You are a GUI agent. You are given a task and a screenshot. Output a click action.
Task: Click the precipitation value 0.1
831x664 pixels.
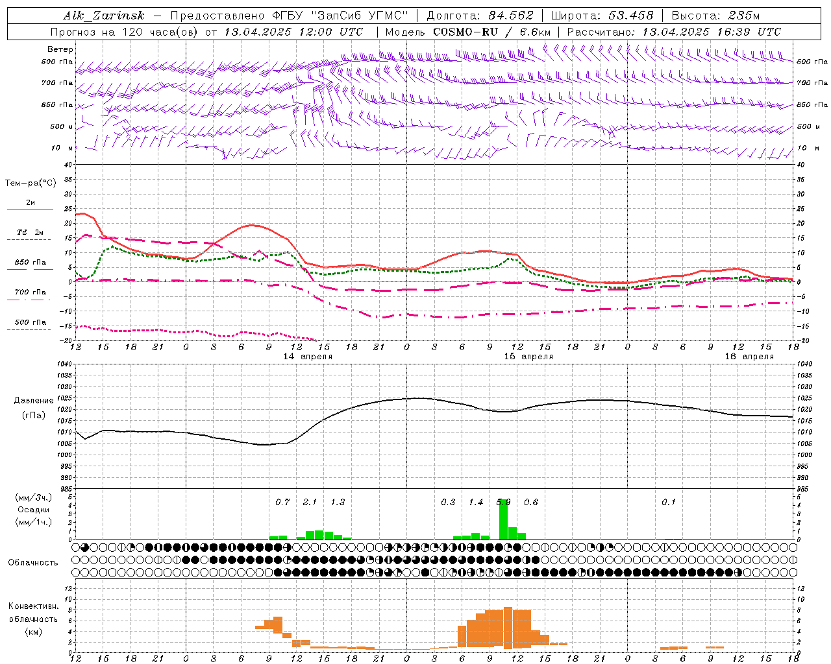669,503
